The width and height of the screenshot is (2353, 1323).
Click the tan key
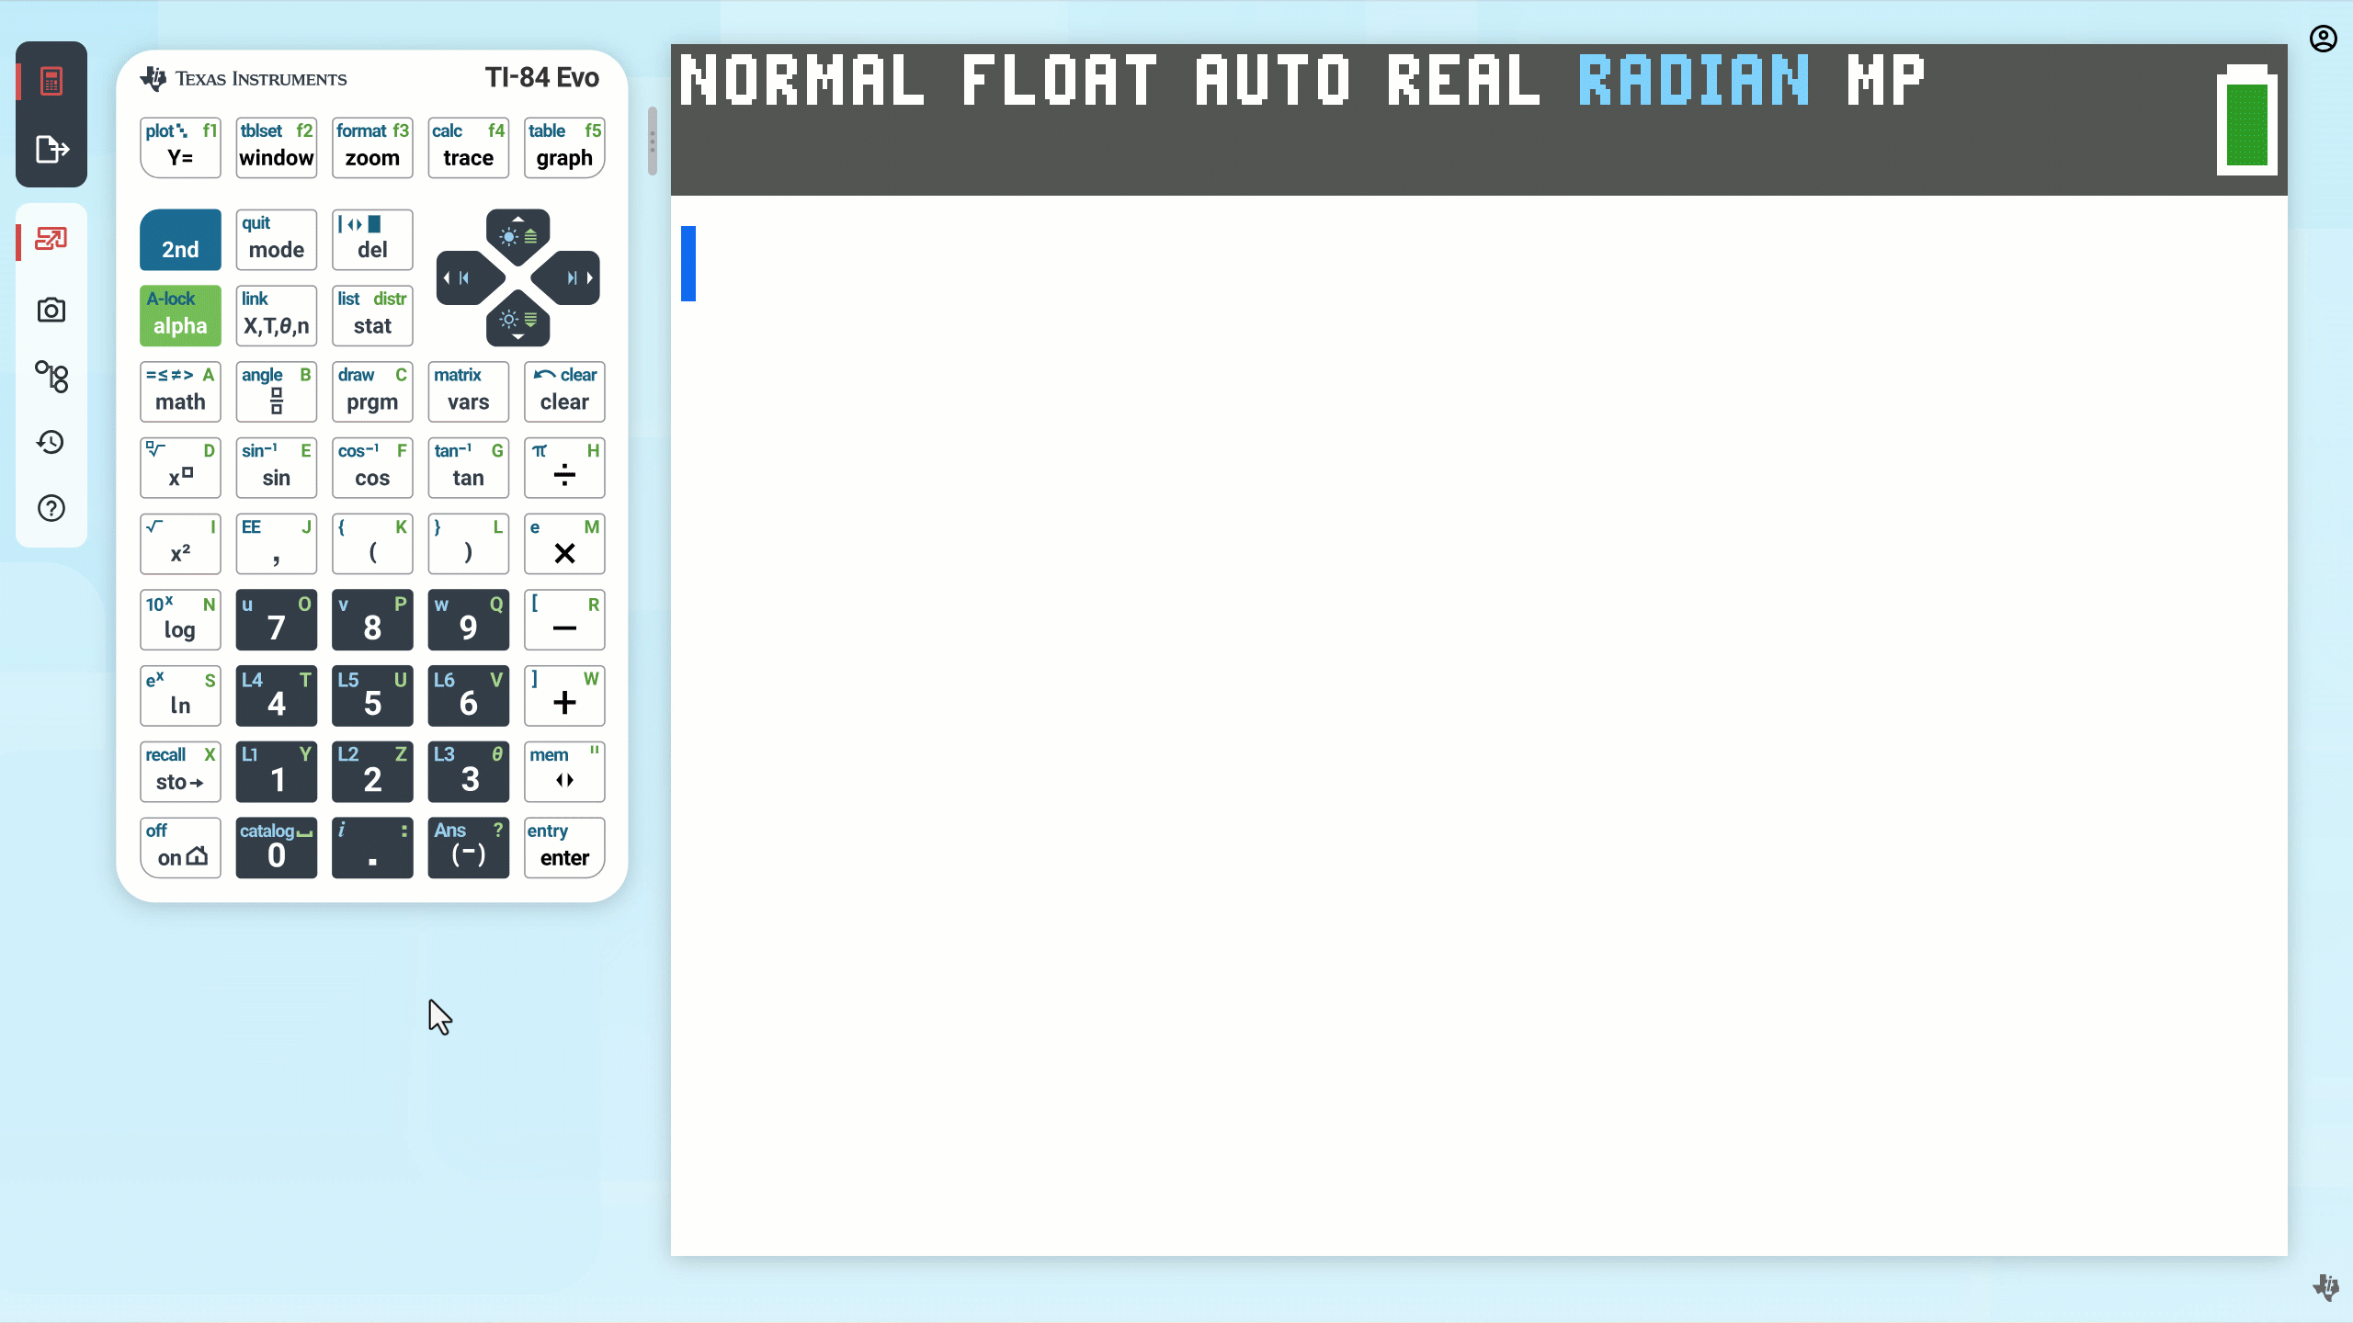tap(469, 469)
